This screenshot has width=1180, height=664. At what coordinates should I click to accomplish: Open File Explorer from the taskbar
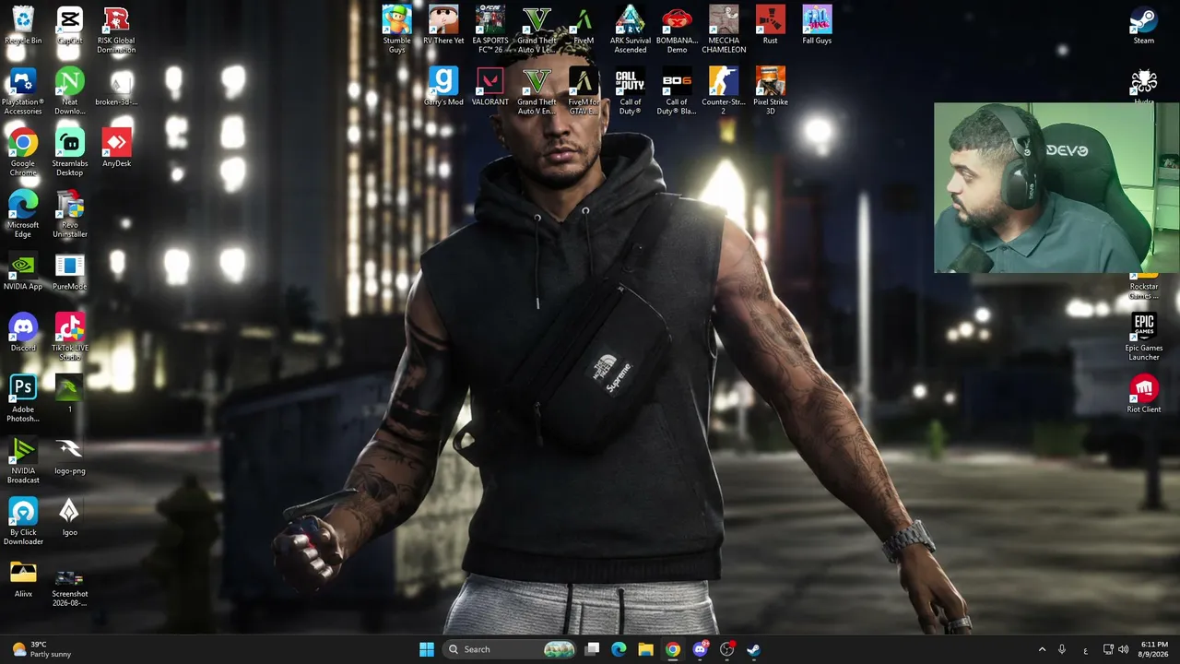coord(645,649)
